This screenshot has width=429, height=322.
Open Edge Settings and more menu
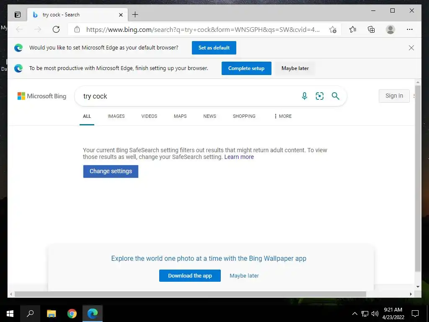[410, 29]
